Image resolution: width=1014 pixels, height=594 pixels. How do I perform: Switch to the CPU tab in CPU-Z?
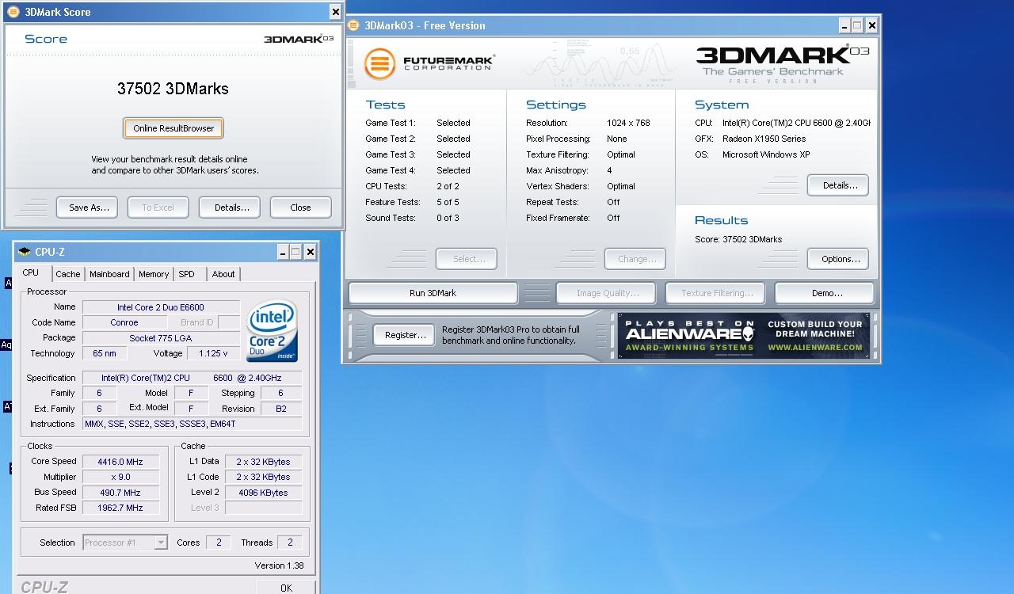click(x=30, y=273)
